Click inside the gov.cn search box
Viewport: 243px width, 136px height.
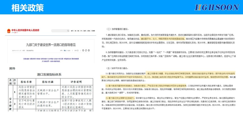59,31
